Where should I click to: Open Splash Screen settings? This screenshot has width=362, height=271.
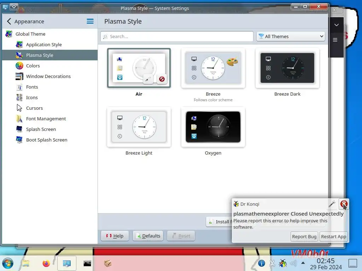[x=50, y=129]
